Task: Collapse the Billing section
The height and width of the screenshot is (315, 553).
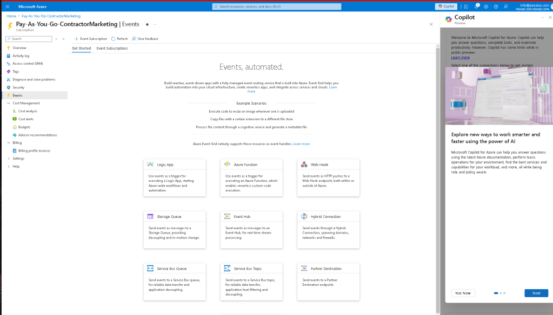Action: coord(9,143)
